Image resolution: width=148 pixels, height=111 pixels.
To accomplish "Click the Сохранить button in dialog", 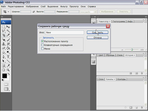I will click(97, 33).
